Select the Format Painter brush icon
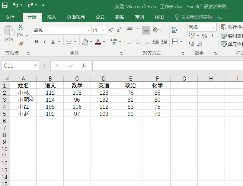243x186 pixels. click(x=20, y=44)
